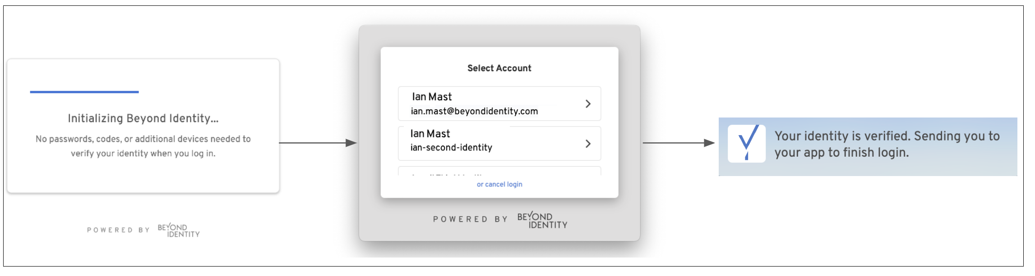Image resolution: width=1035 pixels, height=276 pixels.
Task: Click the Beyond Identity logo below Select Account dialog
Action: tap(542, 220)
